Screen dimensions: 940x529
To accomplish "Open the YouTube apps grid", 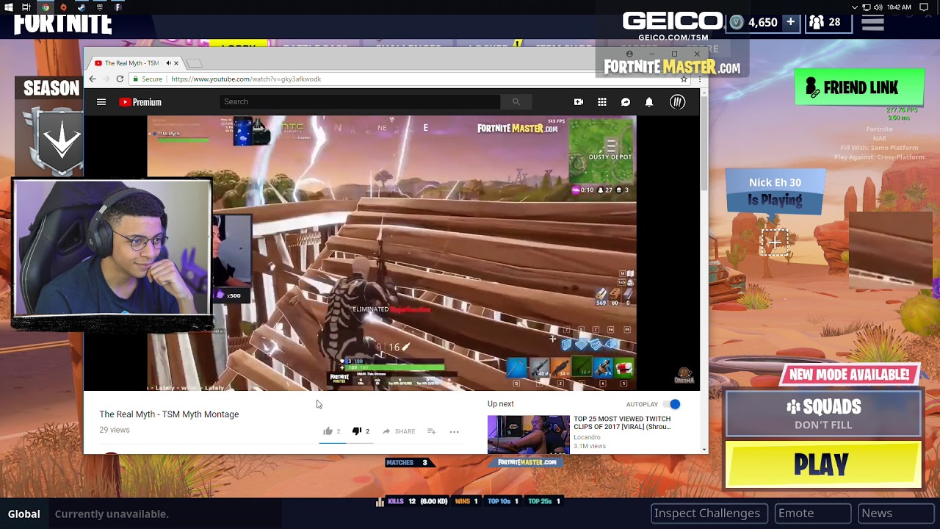I will (x=602, y=102).
